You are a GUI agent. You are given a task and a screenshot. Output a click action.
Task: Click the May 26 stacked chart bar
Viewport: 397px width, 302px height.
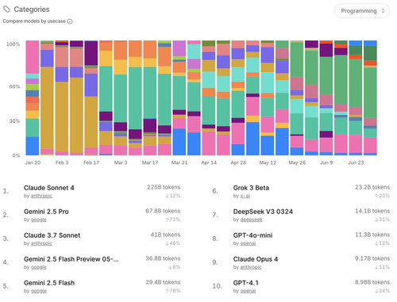tap(297, 97)
